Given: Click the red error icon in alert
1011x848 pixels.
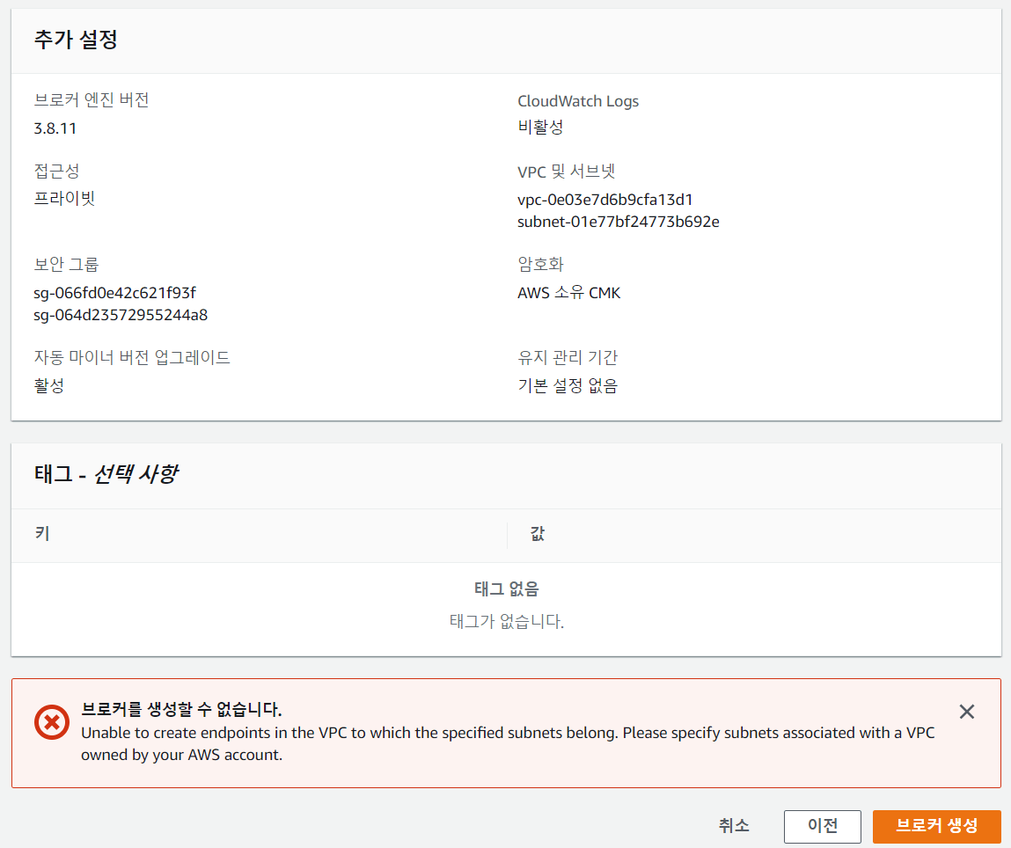Looking at the screenshot, I should 51,722.
